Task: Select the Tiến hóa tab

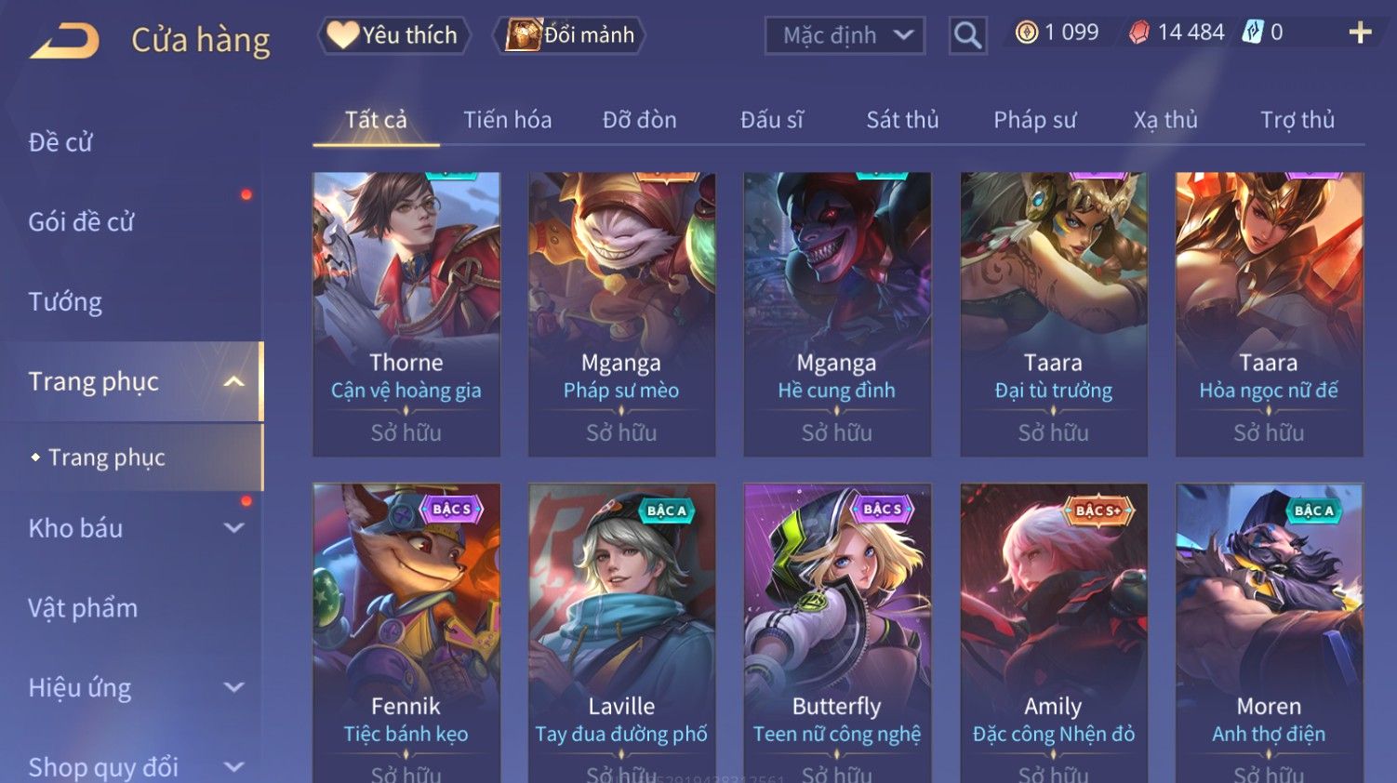Action: point(508,120)
